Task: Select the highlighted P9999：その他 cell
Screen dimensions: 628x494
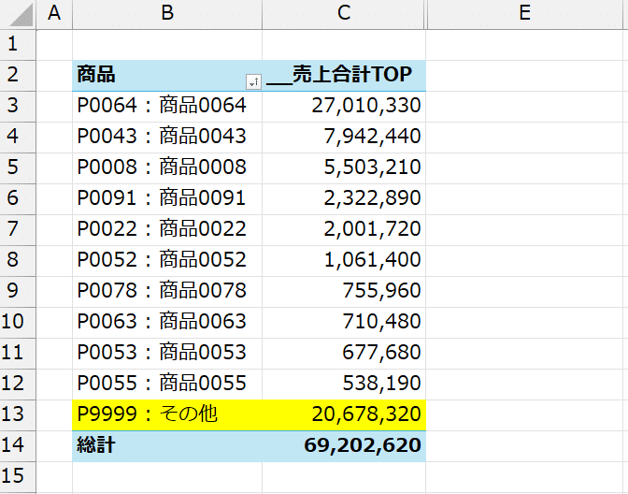Action: pos(167,415)
